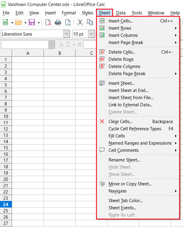This screenshot has width=183, height=227.
Task: Open the Edit menu
Action: pyautogui.click(x=19, y=13)
